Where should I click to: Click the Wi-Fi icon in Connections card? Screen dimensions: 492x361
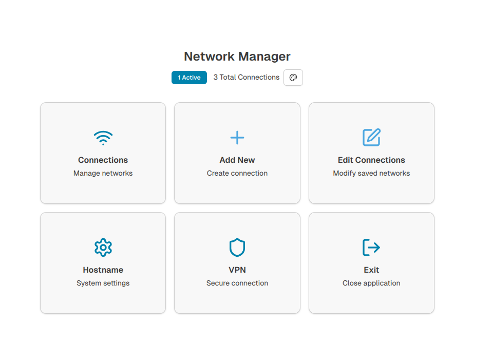tap(103, 138)
